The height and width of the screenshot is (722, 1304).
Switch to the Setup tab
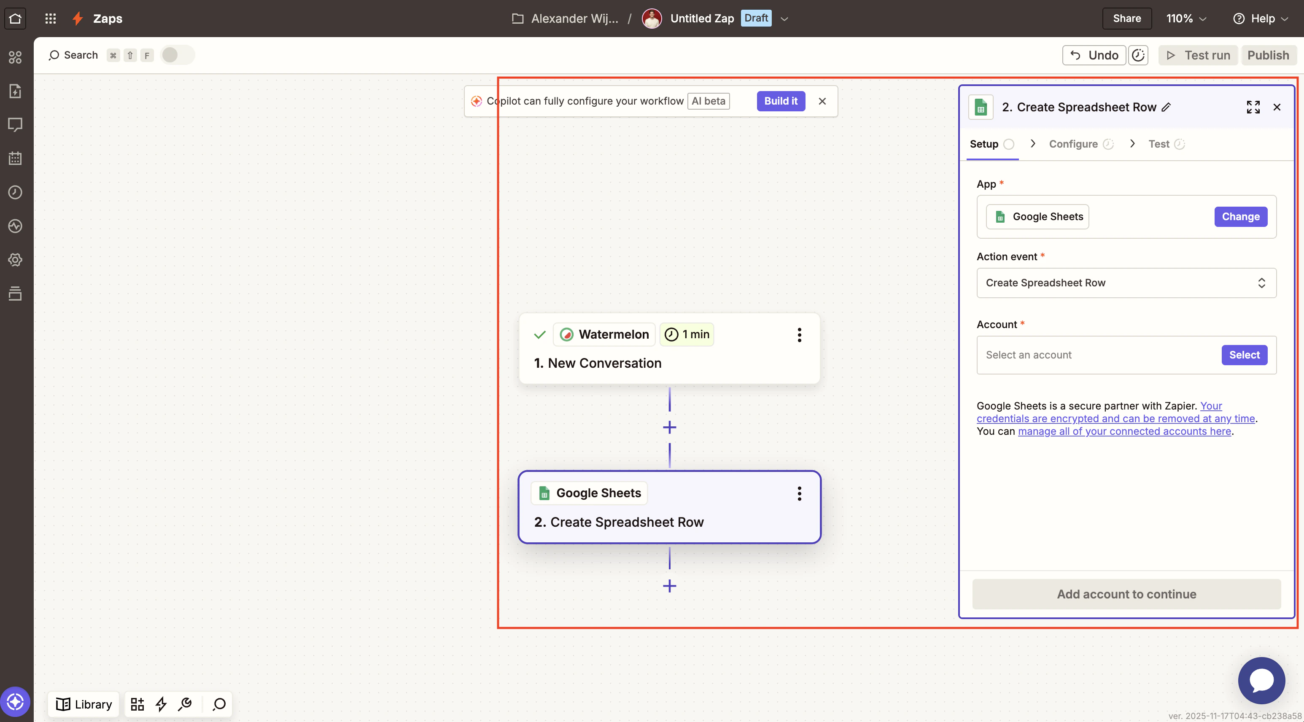[991, 144]
